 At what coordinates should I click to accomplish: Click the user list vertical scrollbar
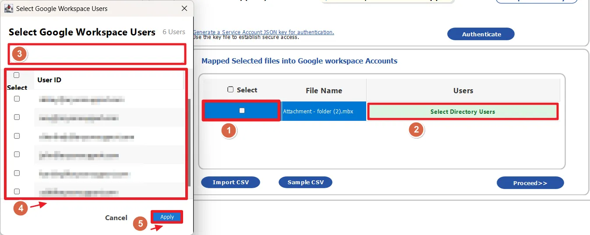[x=189, y=142]
